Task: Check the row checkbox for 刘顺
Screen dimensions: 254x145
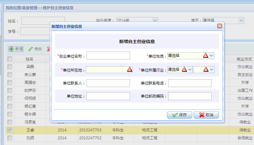Action: point(10,138)
